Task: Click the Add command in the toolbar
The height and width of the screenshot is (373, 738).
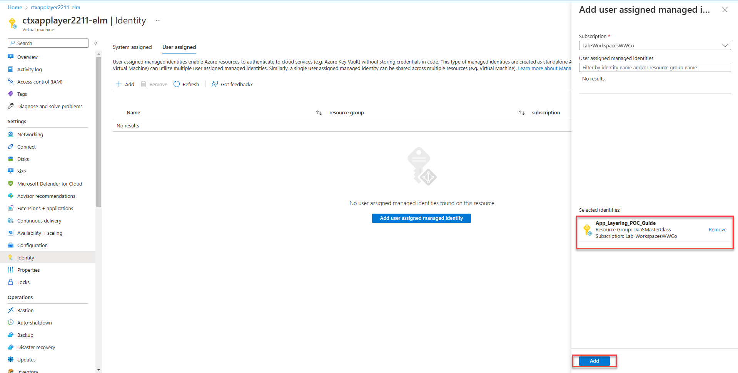Action: [125, 84]
